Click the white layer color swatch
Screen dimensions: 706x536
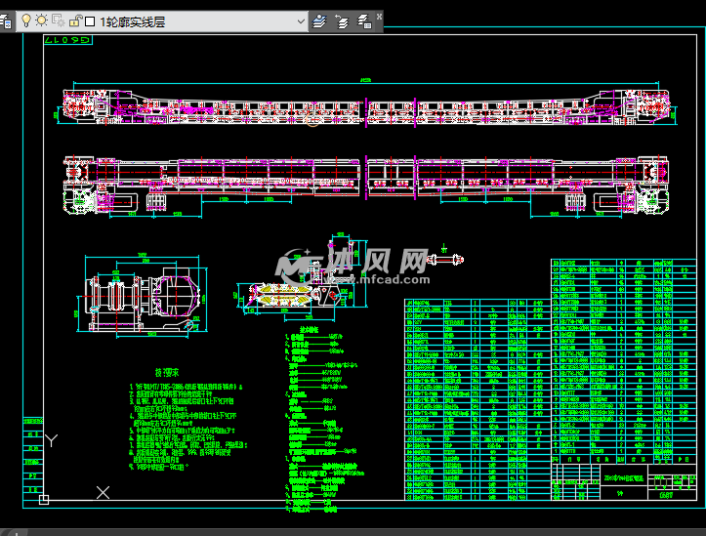[x=90, y=21]
